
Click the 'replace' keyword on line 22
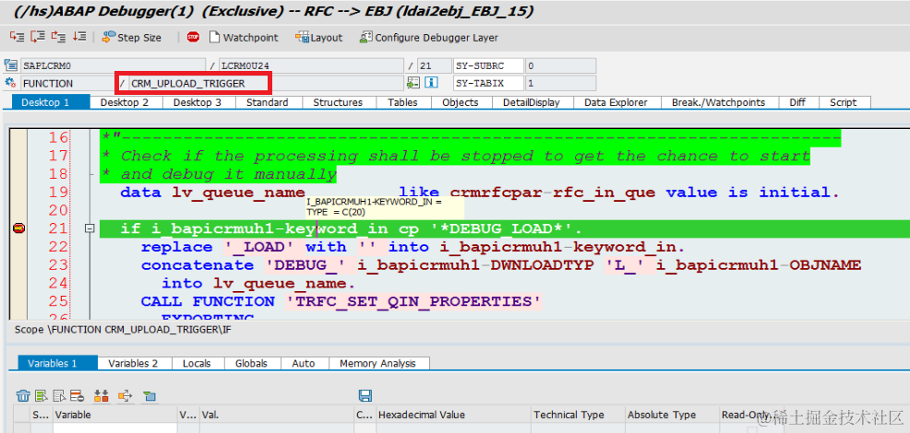(177, 247)
